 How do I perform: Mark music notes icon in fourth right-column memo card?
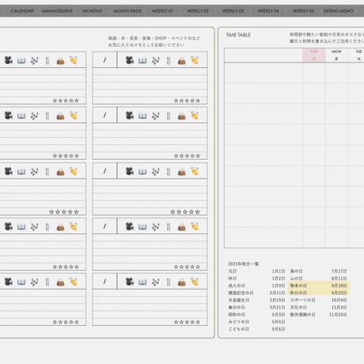(156, 226)
